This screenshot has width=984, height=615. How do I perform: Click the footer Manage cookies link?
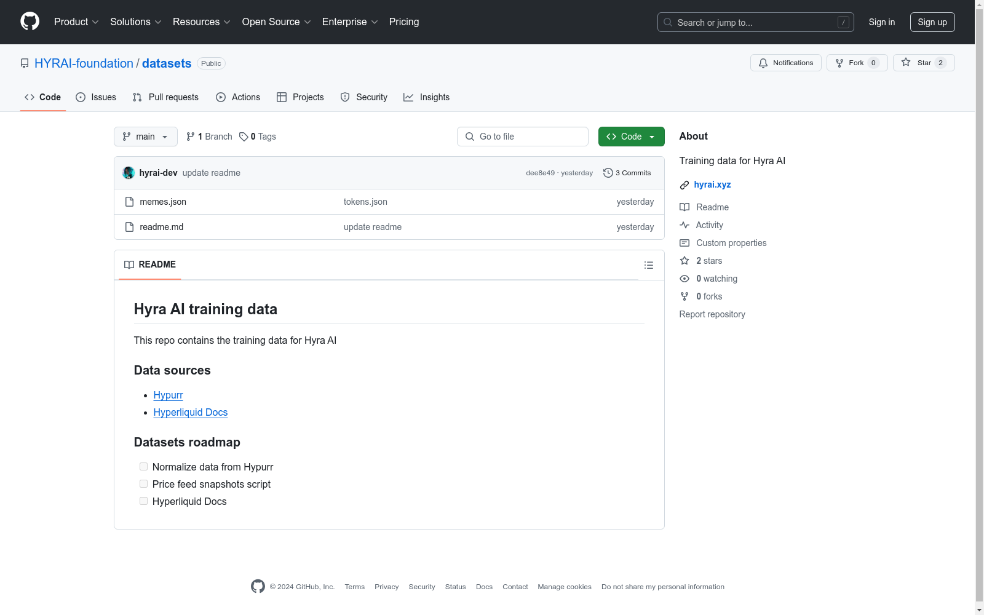pos(565,587)
